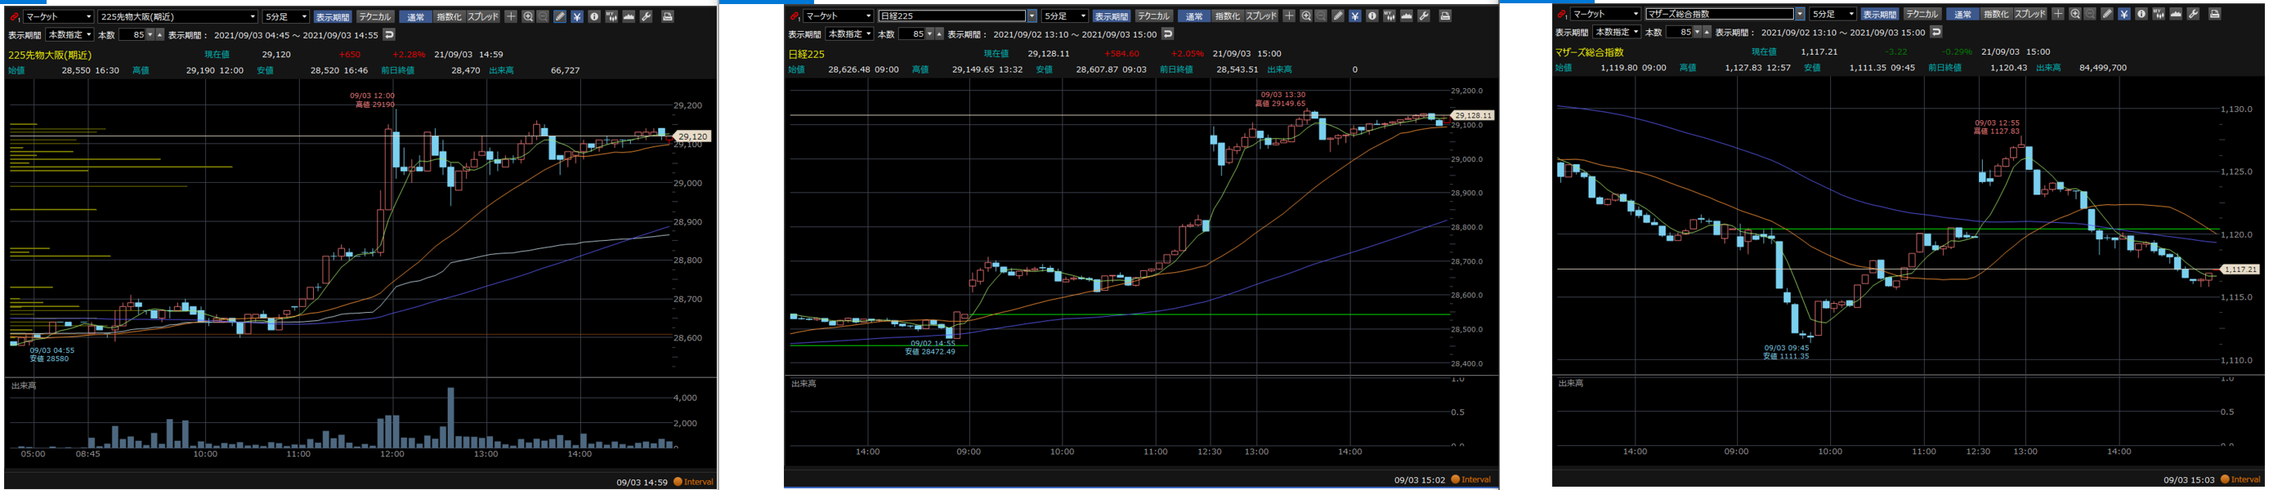This screenshot has width=2269, height=490.
Task: Click the info icon in 日経225 chart toolbar
Action: [x=1372, y=16]
